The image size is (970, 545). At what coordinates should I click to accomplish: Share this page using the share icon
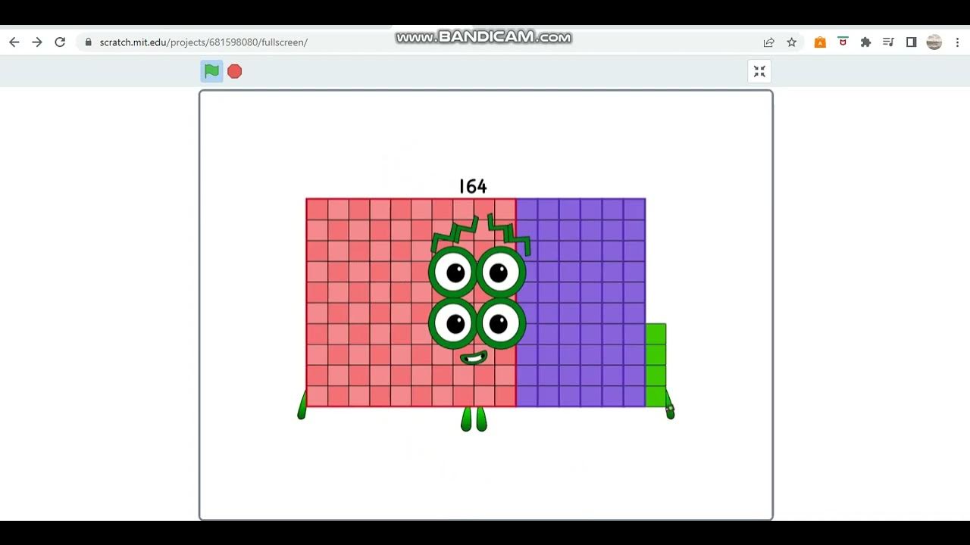(768, 42)
